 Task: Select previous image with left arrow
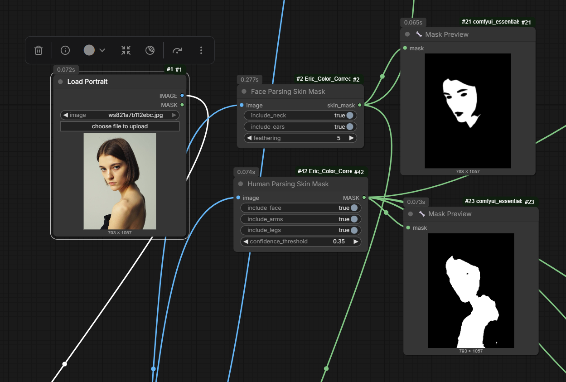tap(66, 115)
